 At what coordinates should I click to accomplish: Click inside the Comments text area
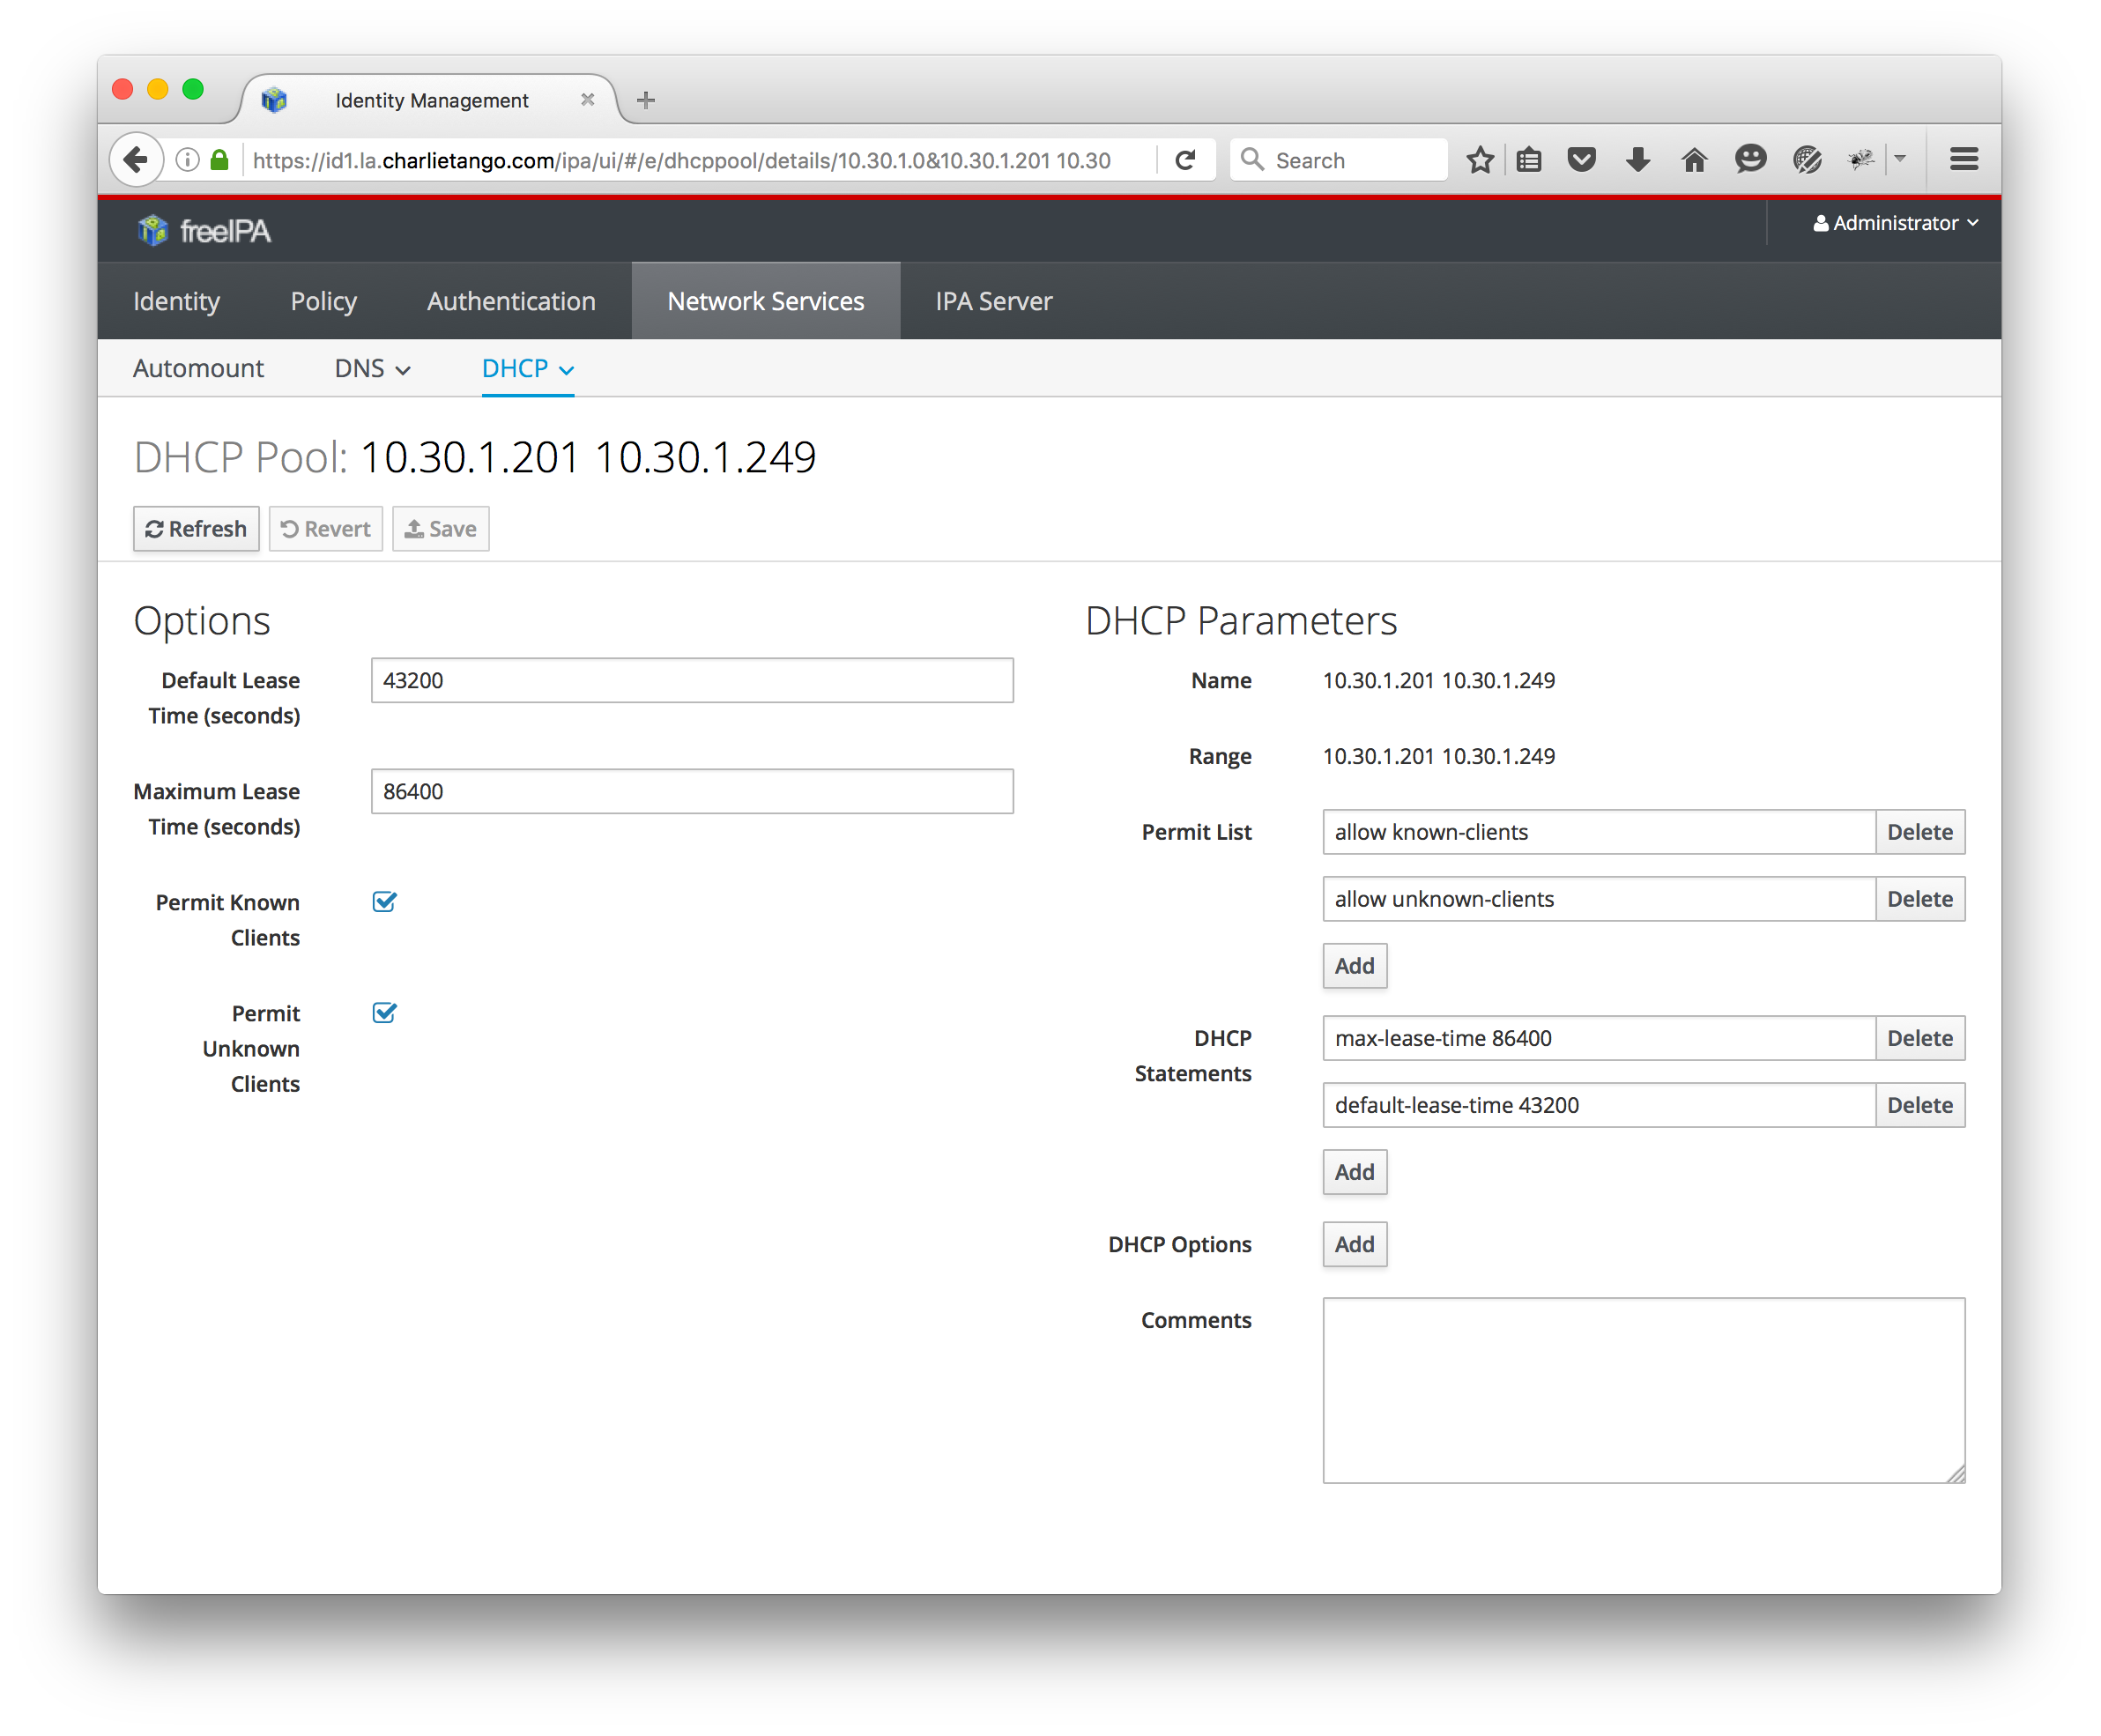1644,1390
